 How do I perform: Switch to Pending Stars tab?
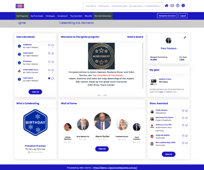pos(104,6)
